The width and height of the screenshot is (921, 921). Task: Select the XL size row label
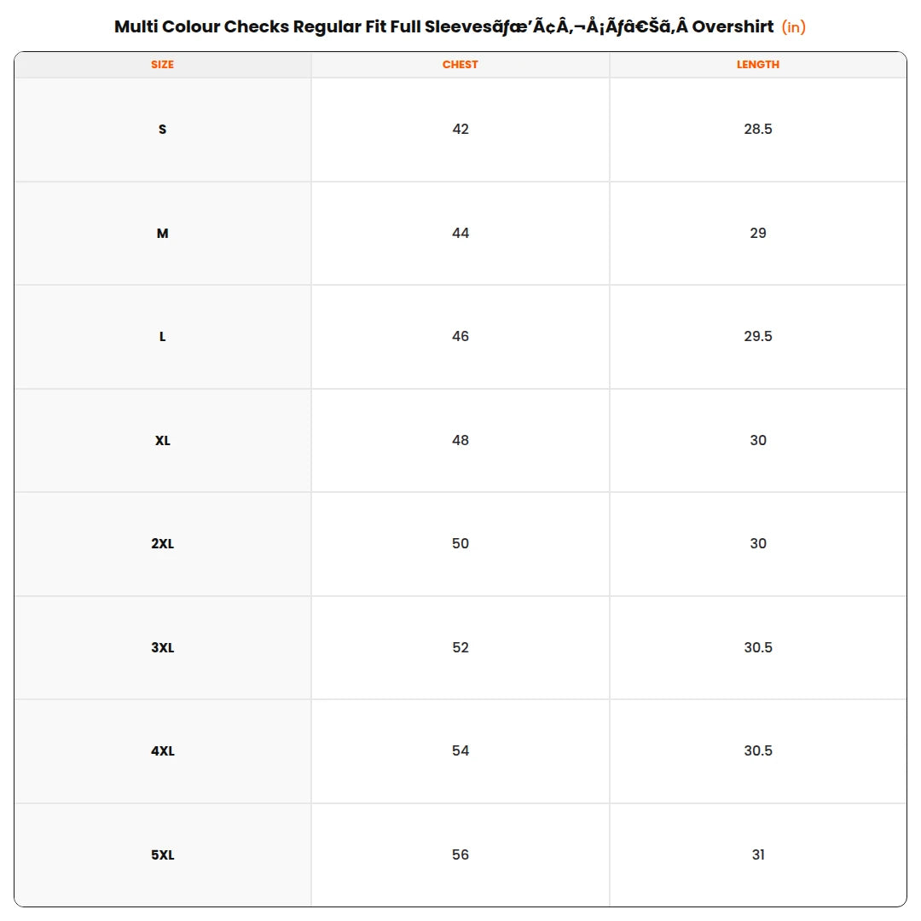coord(163,441)
